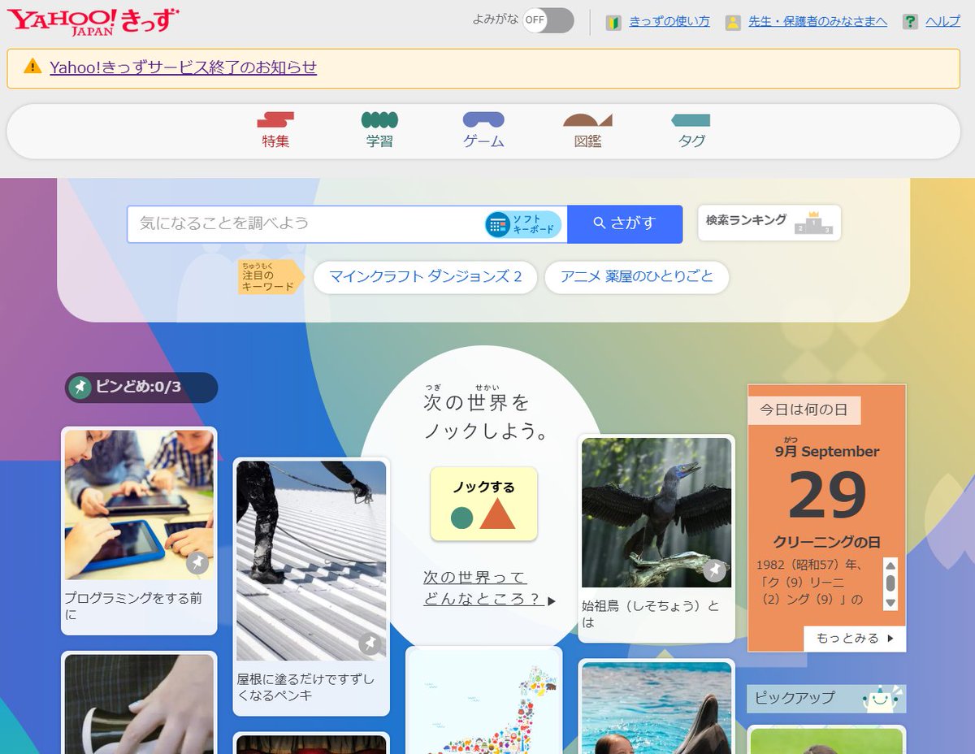This screenshot has height=754, width=975.
Task: Open the dolphin photo card
Action: pyautogui.click(x=656, y=708)
